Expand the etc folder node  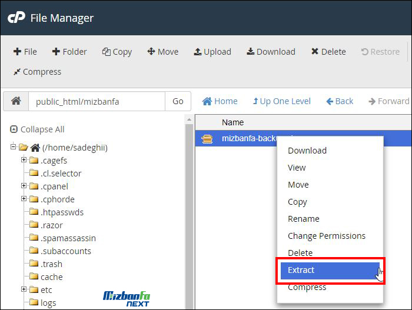coord(24,289)
